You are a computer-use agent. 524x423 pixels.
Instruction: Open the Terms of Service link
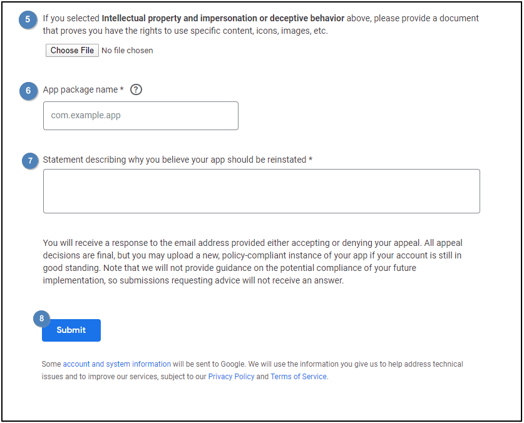click(x=299, y=377)
